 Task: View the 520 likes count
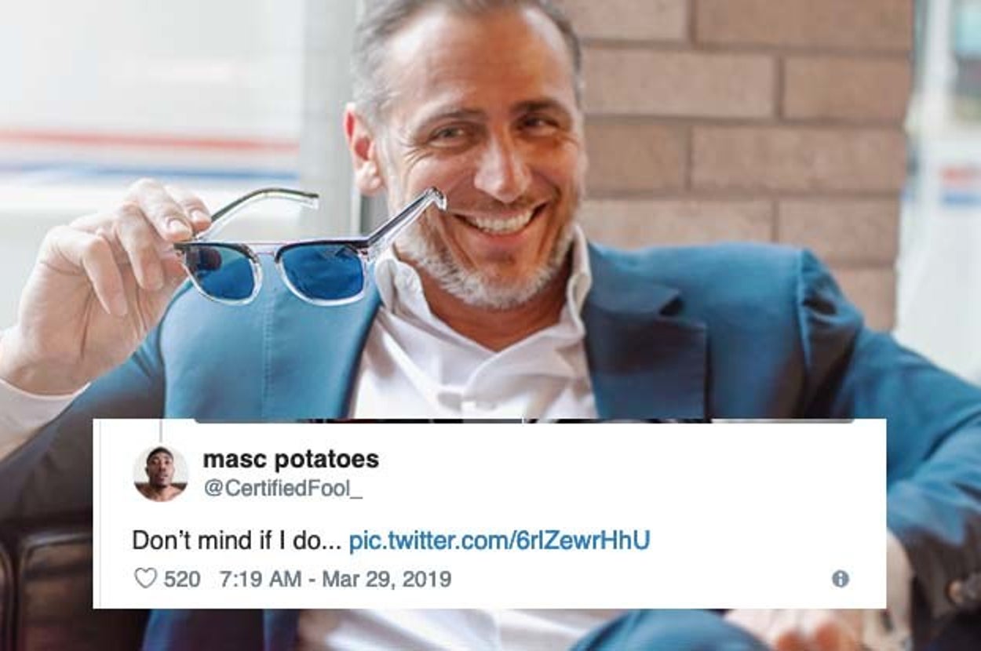[181, 580]
